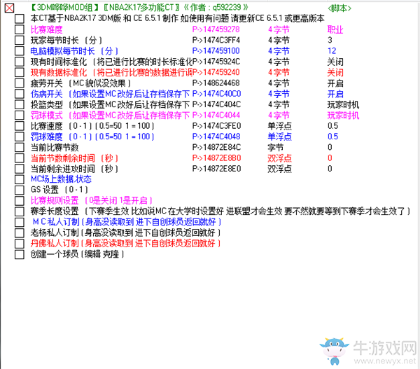The image size is (420, 369).
Task: Select the 比赛难度 row label
Action: 47,29
